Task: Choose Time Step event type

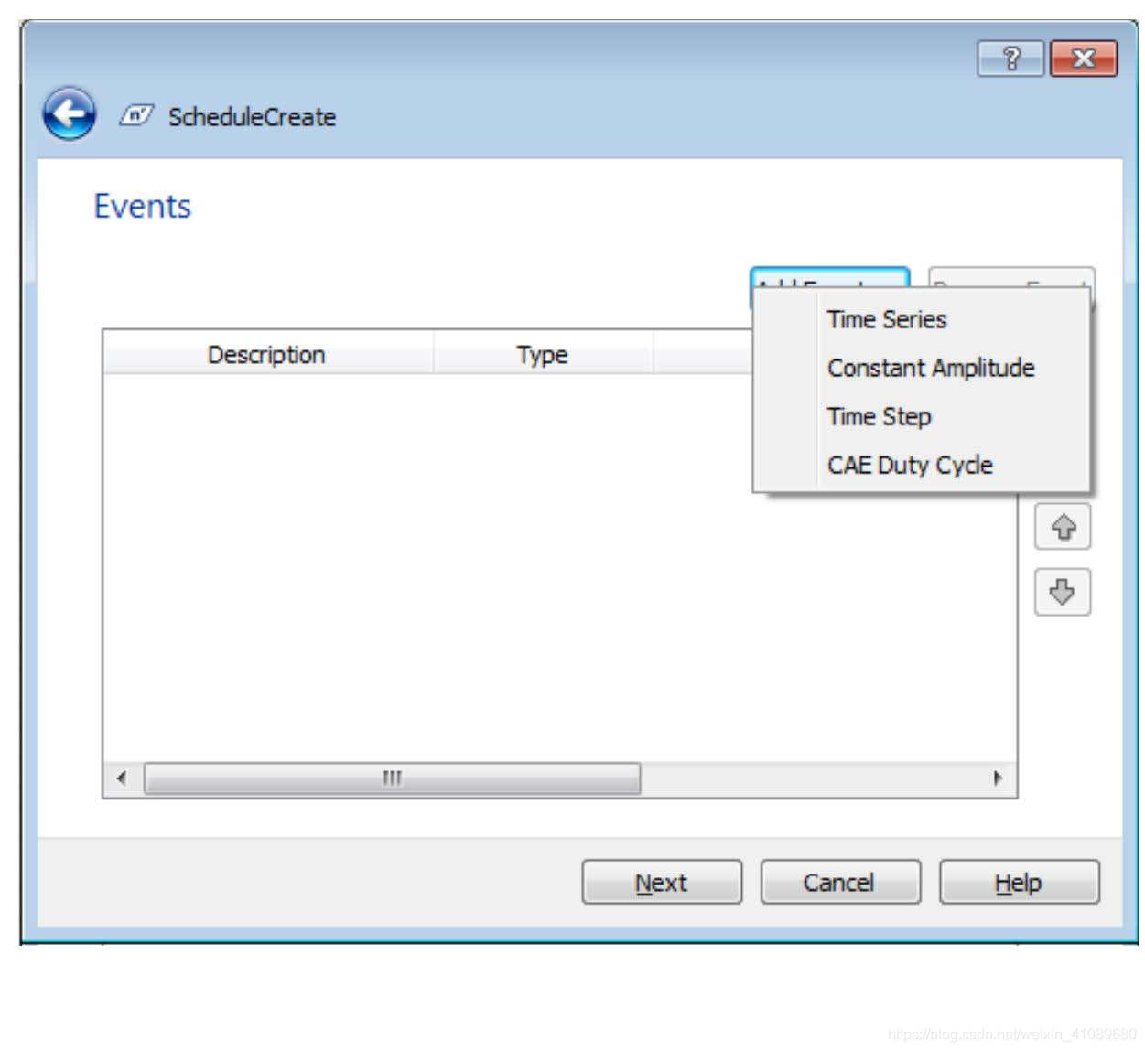Action: click(878, 416)
